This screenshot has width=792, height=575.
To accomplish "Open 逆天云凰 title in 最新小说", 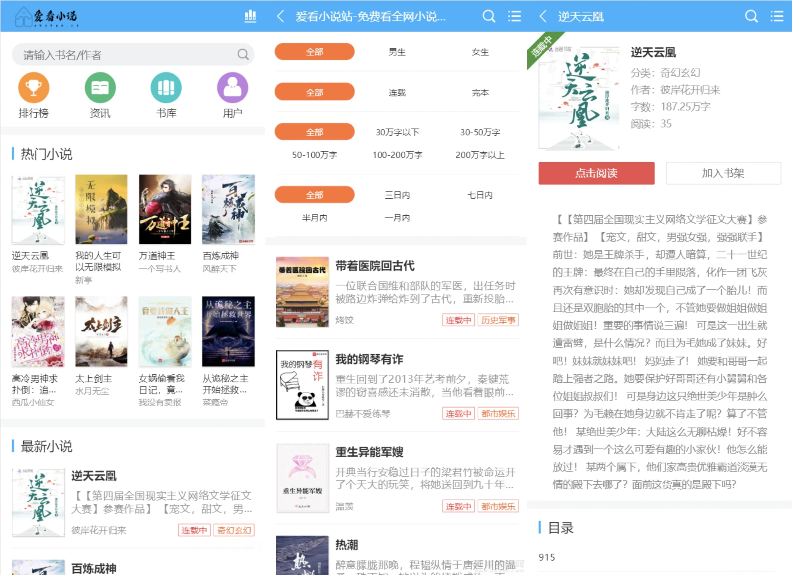I will [94, 476].
